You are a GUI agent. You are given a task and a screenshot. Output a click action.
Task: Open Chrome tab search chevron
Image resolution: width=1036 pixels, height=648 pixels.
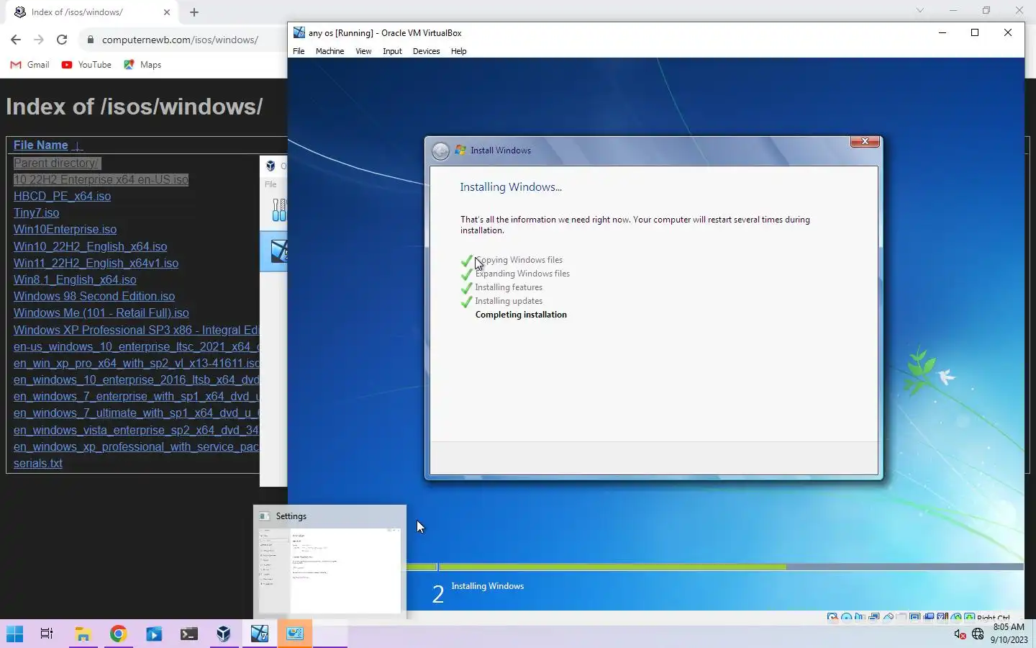tap(919, 10)
